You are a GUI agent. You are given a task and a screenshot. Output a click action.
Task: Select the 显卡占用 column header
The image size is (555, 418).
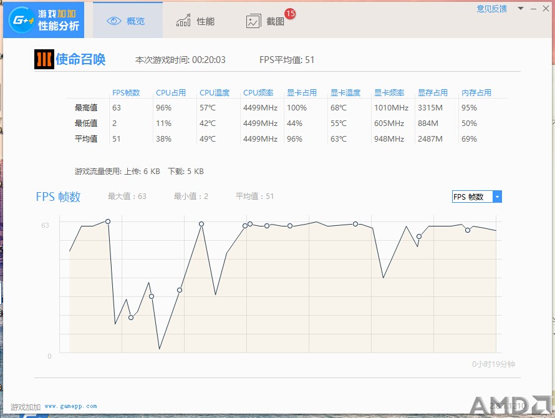(302, 92)
